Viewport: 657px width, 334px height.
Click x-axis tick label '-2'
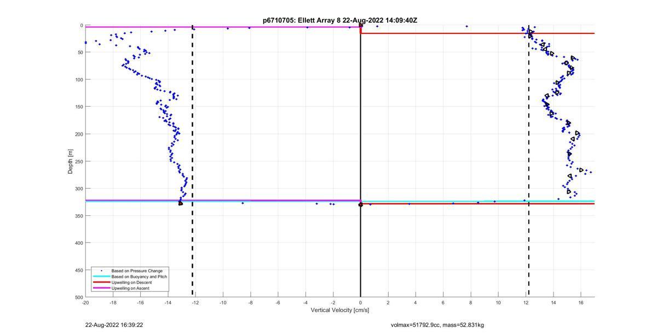(333, 302)
